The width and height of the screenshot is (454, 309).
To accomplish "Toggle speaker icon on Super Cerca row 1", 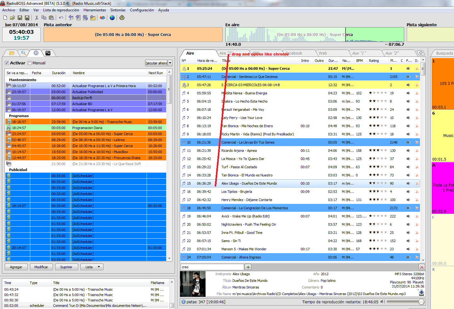I will click(408, 68).
